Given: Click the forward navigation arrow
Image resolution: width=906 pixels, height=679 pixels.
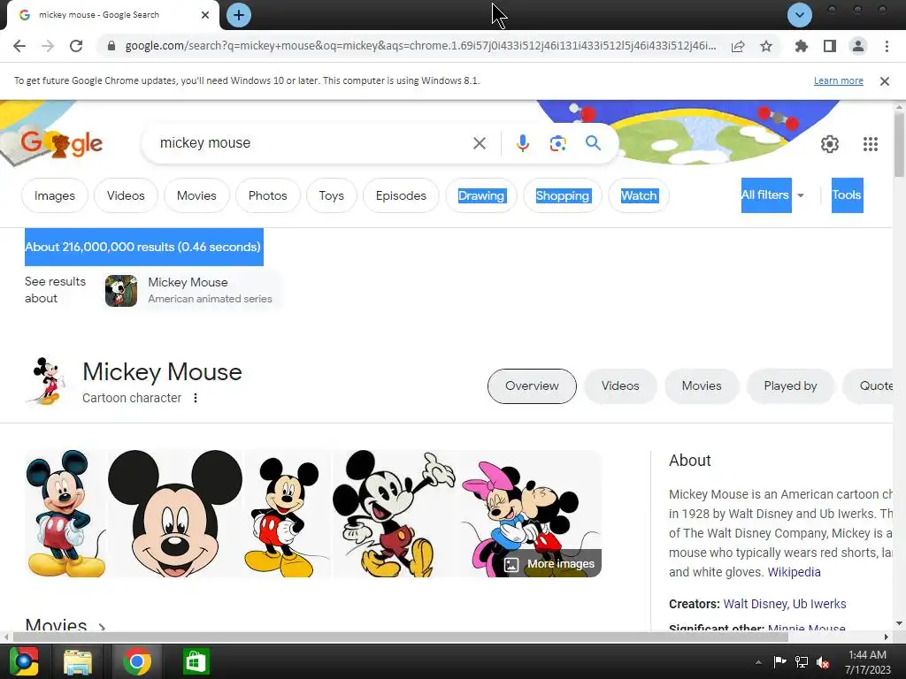Looking at the screenshot, I should tap(48, 46).
